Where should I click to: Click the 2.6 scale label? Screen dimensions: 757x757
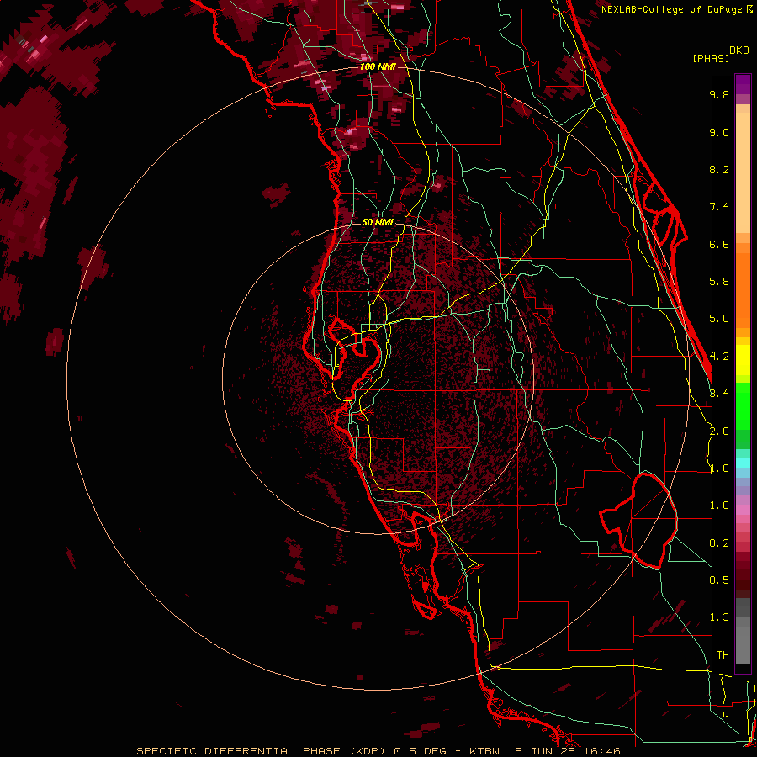point(719,431)
